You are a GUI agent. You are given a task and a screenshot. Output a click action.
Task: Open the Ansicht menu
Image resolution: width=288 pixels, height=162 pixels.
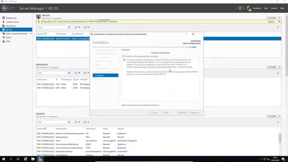[274, 8]
